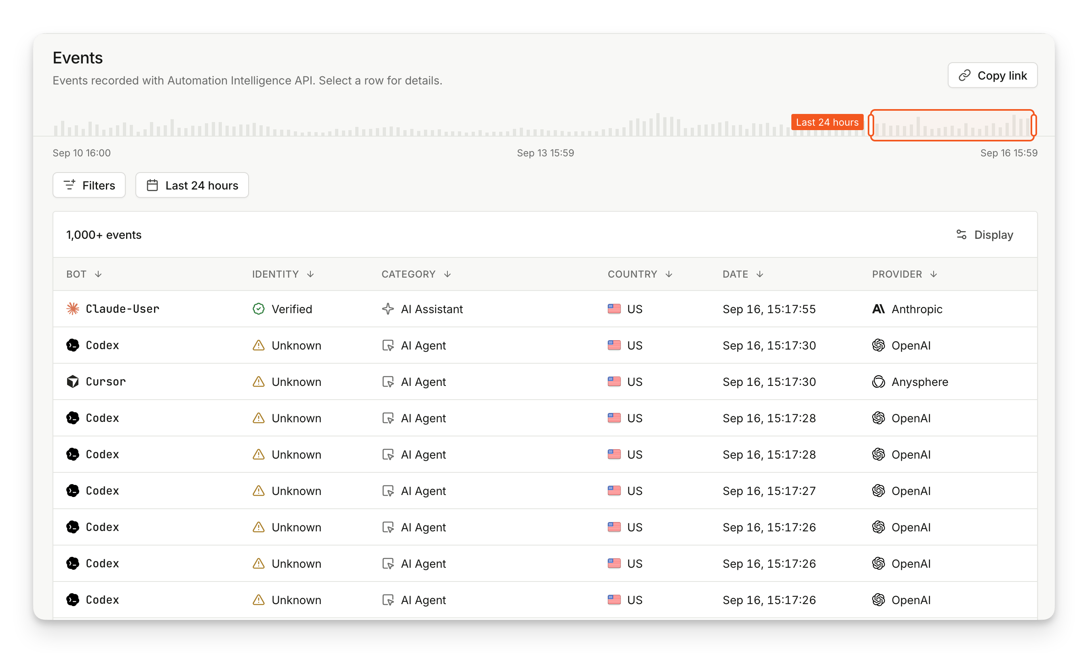The width and height of the screenshot is (1088, 653).
Task: Click US country text in Claude-User row
Action: tap(635, 309)
